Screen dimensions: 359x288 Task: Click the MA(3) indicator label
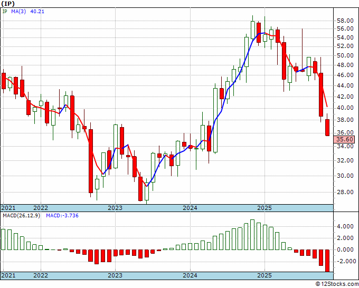coord(19,11)
